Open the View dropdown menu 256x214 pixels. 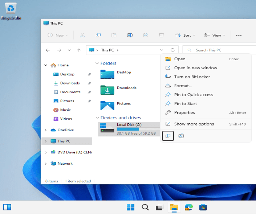coord(215,35)
